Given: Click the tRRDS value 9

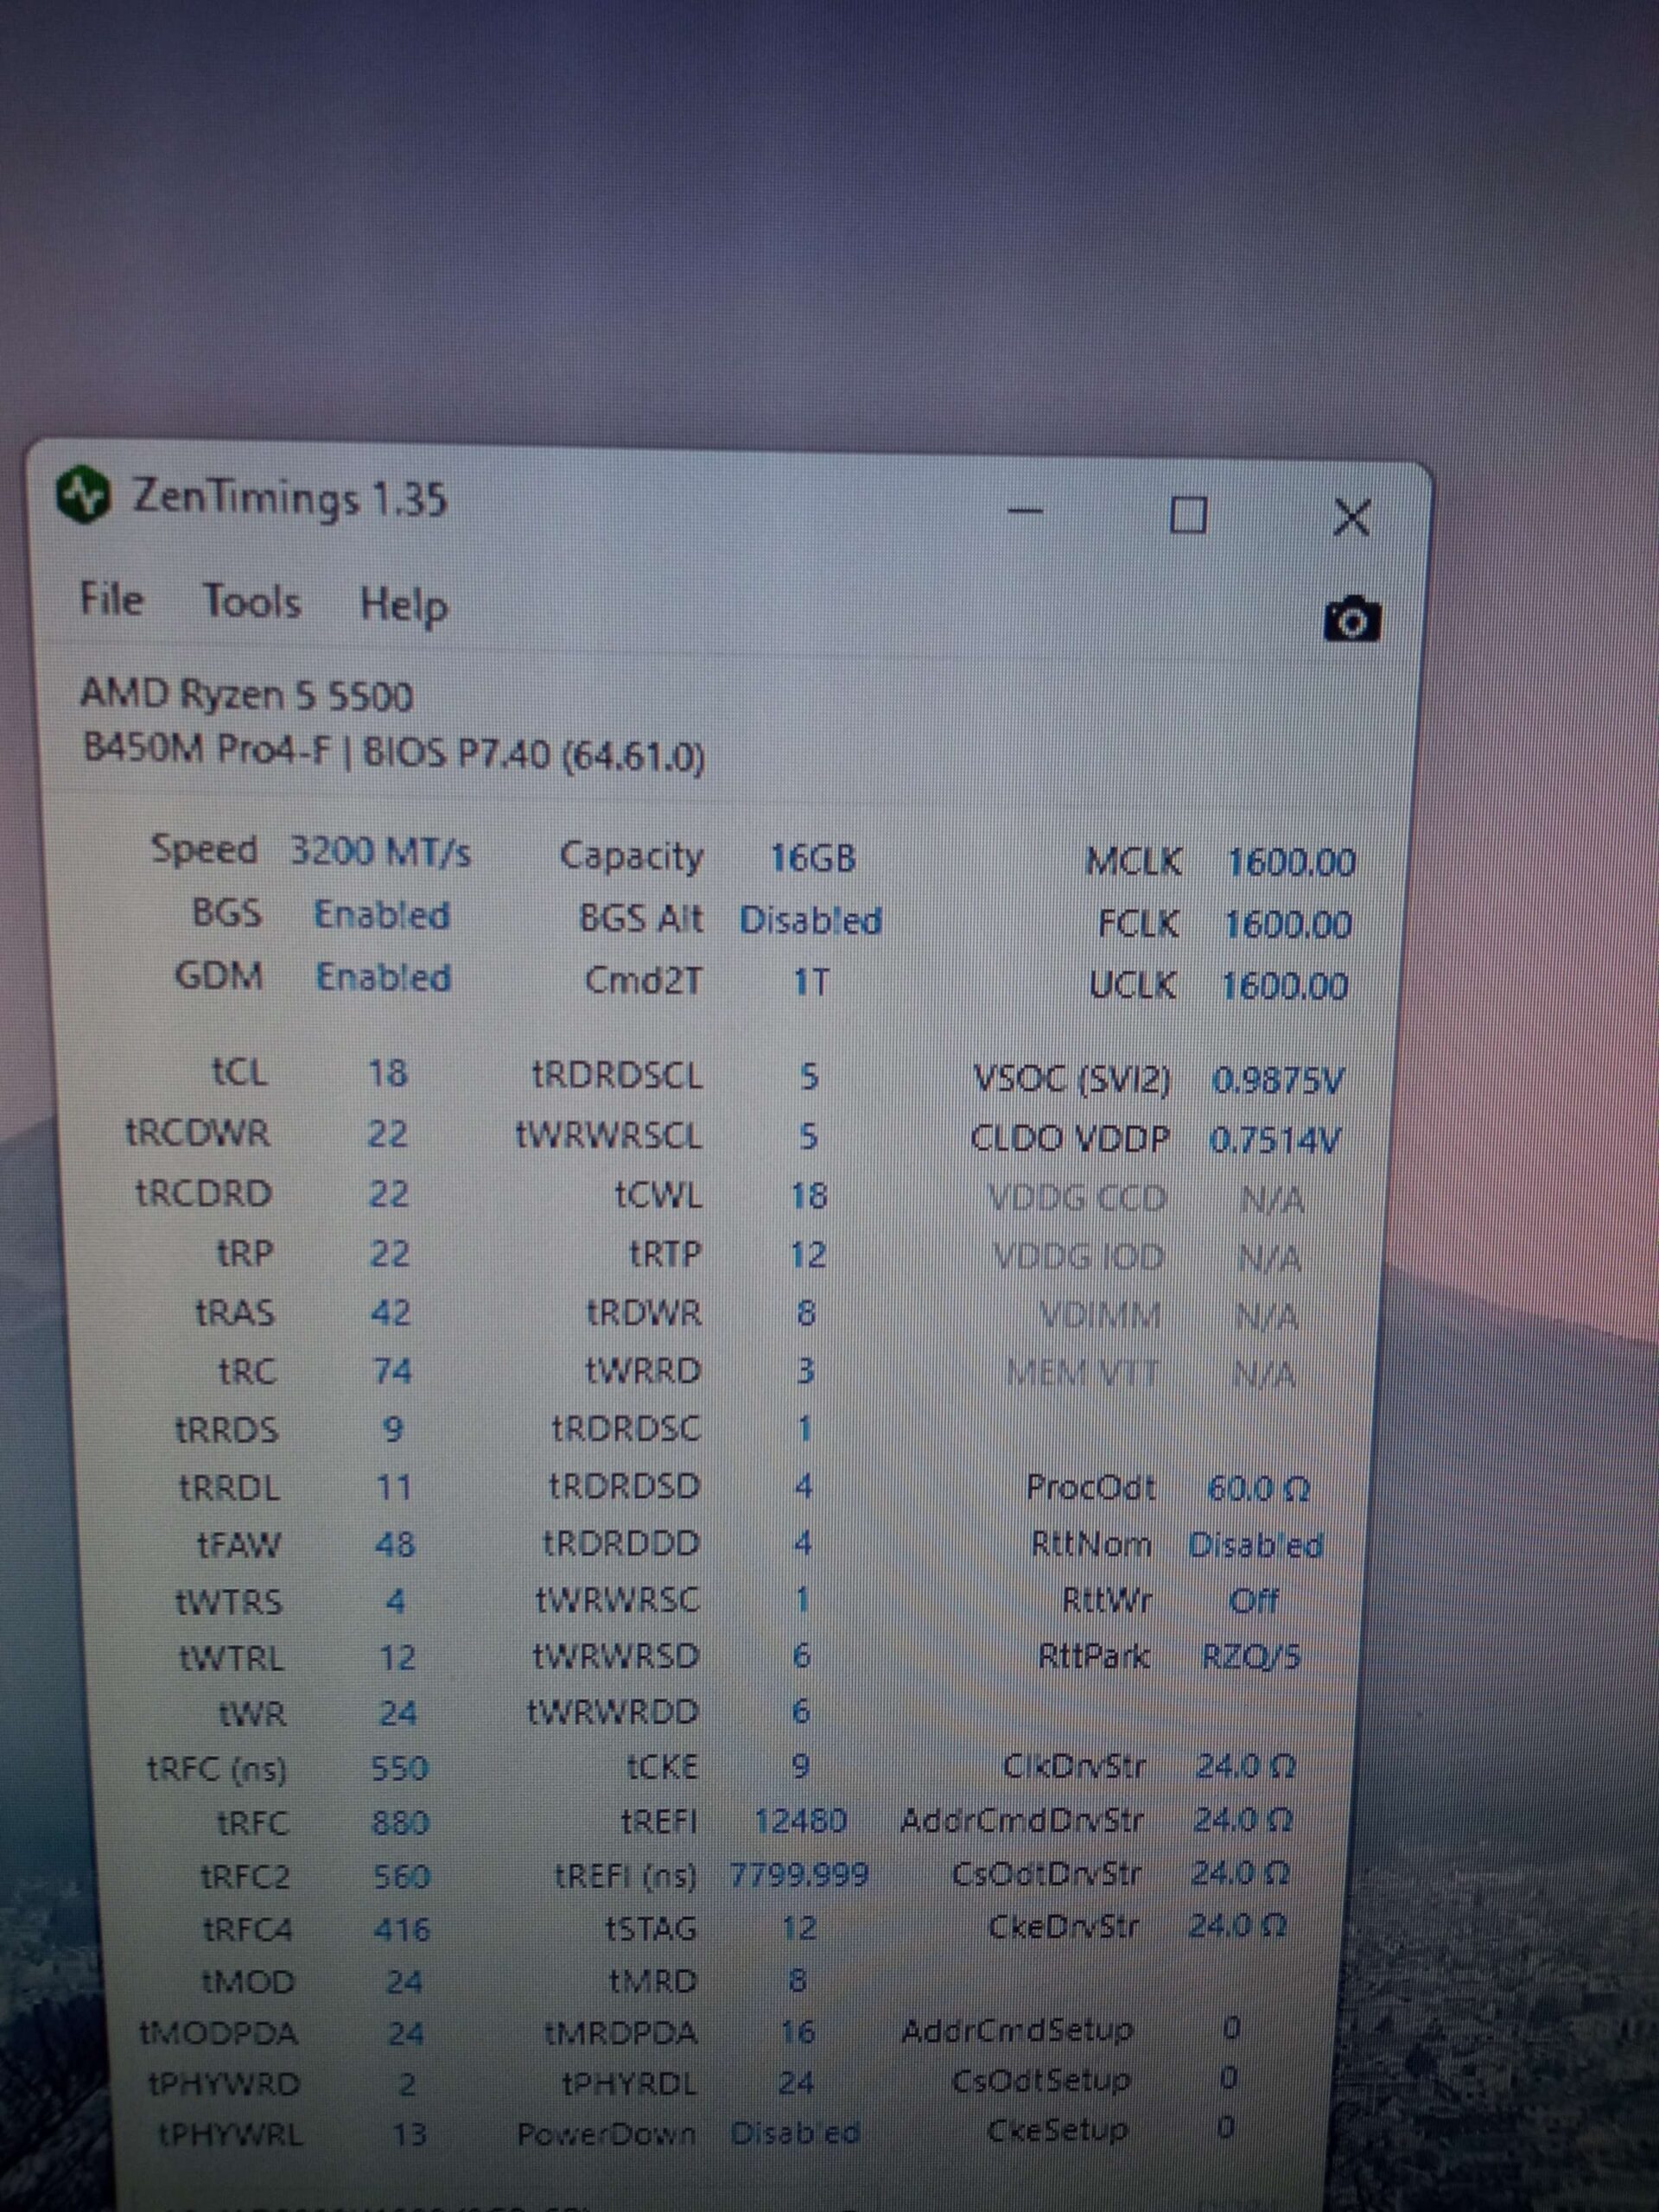Looking at the screenshot, I should point(393,1429).
